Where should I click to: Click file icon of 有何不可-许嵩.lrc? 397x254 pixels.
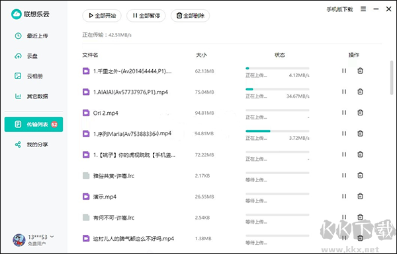86,218
